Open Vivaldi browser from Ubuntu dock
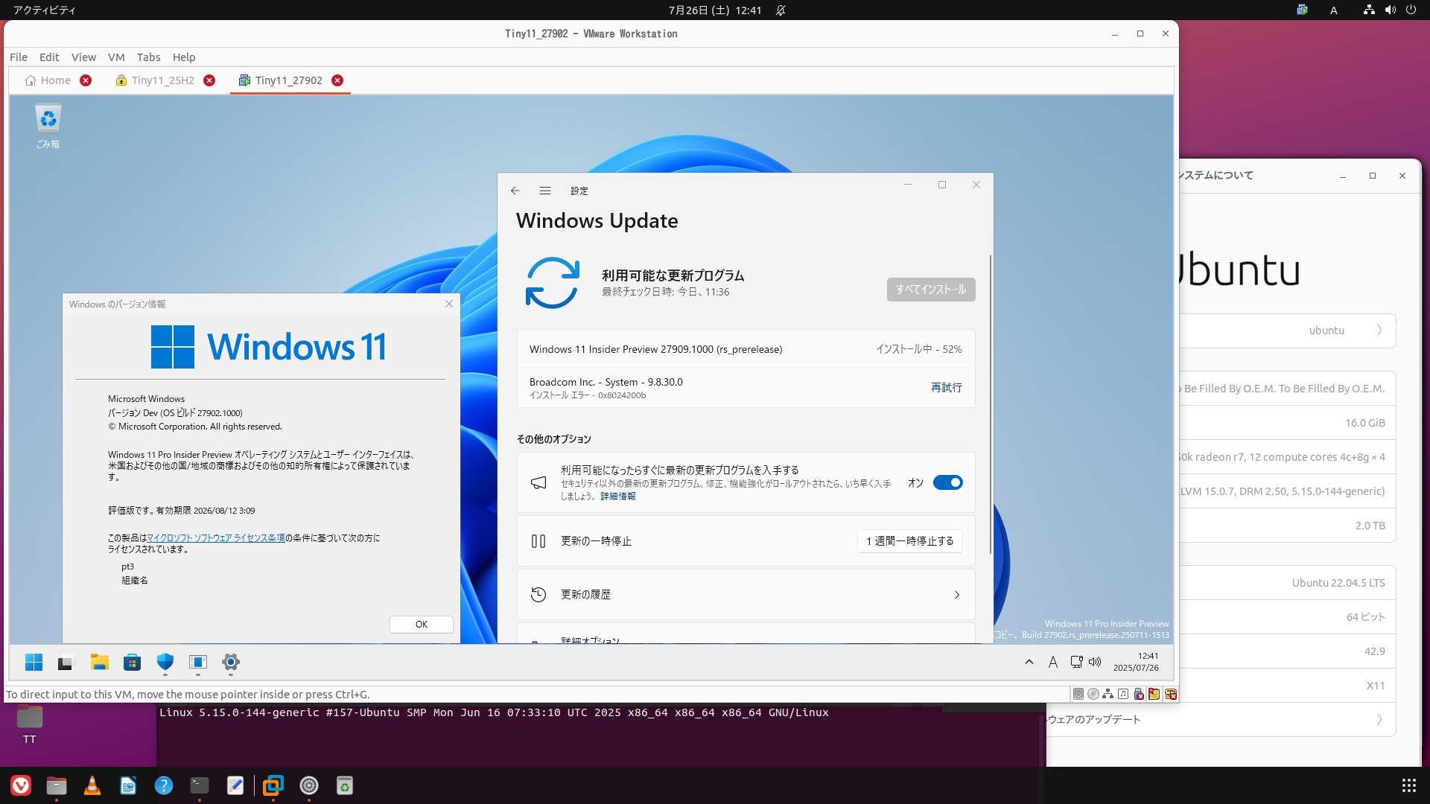The image size is (1430, 804). pos(21,785)
